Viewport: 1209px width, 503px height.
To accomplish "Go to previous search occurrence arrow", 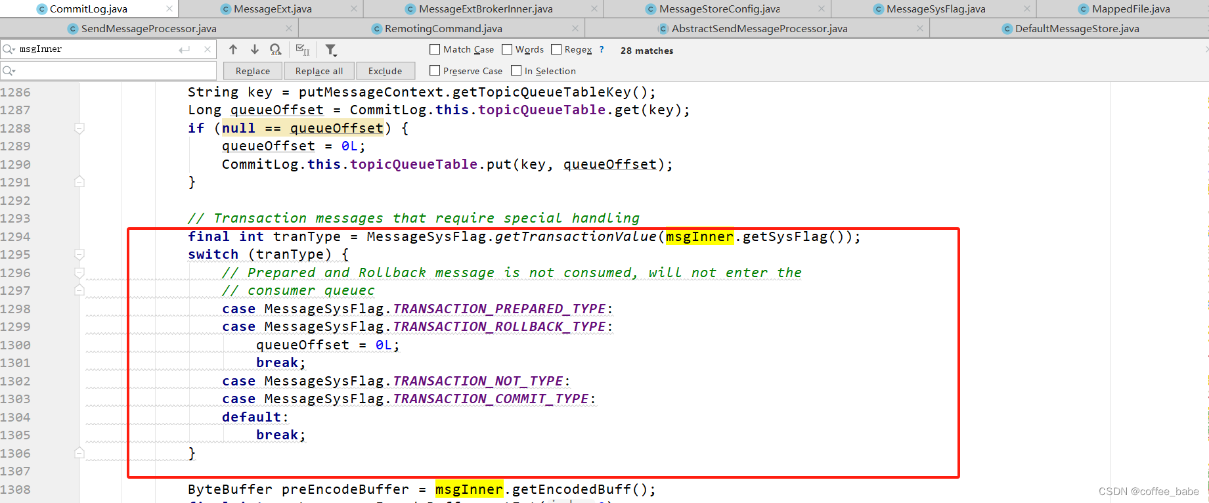I will tap(233, 50).
